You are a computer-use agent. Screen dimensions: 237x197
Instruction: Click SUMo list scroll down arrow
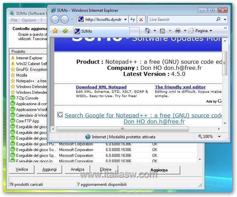click(200, 160)
